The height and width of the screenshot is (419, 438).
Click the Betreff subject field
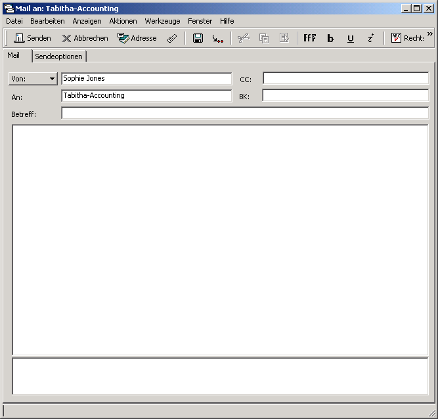click(245, 113)
